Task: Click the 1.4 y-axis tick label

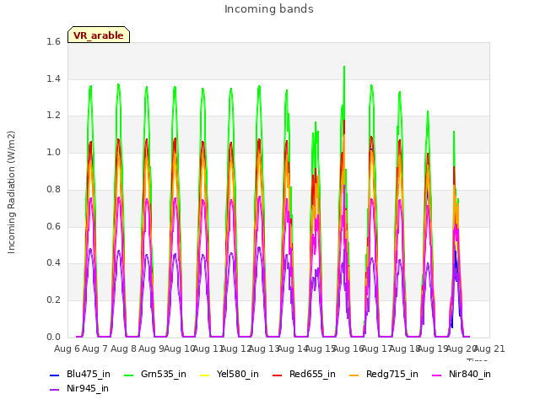Action: (x=53, y=78)
